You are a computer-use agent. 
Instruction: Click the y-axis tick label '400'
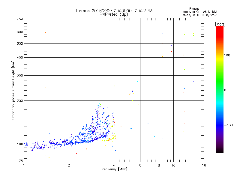(20, 58)
